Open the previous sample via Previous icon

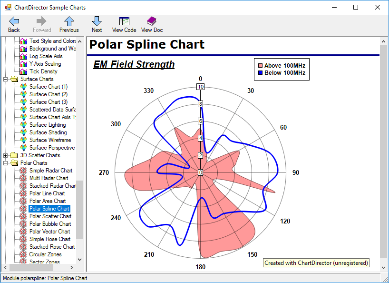(68, 23)
